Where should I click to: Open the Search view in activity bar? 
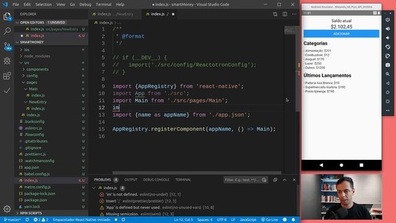pyautogui.click(x=7, y=31)
